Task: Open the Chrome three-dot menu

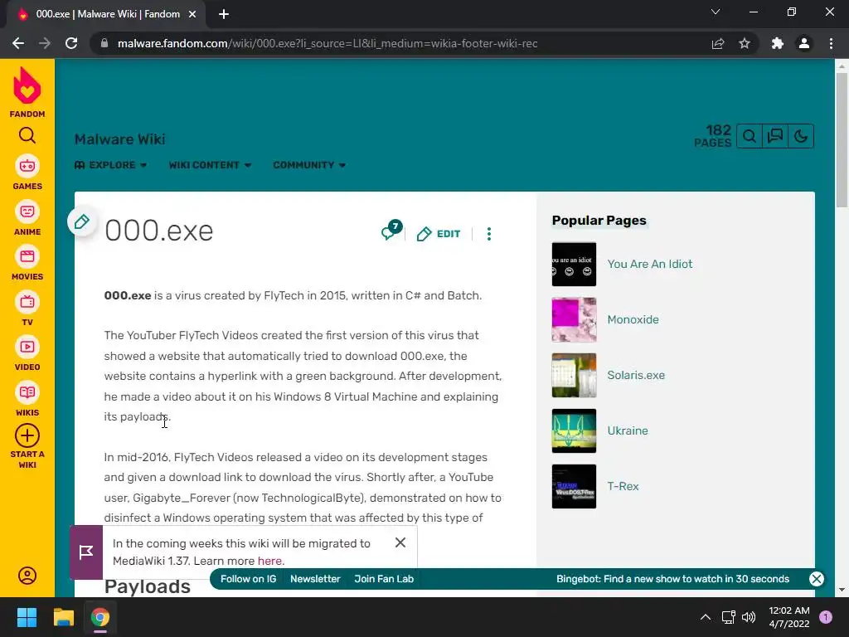Action: click(x=831, y=43)
